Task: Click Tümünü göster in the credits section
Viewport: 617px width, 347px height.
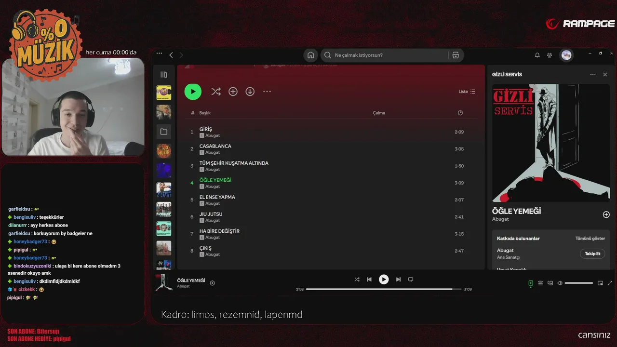Action: pos(590,239)
